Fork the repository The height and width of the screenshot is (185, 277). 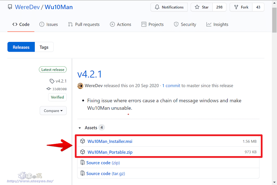point(241,7)
